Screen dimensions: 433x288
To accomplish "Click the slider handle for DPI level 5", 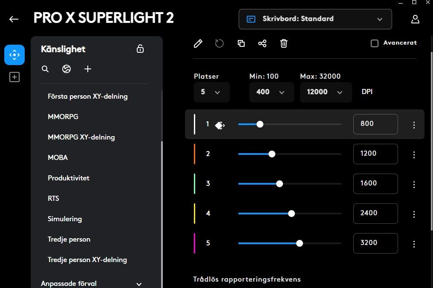I will click(299, 243).
